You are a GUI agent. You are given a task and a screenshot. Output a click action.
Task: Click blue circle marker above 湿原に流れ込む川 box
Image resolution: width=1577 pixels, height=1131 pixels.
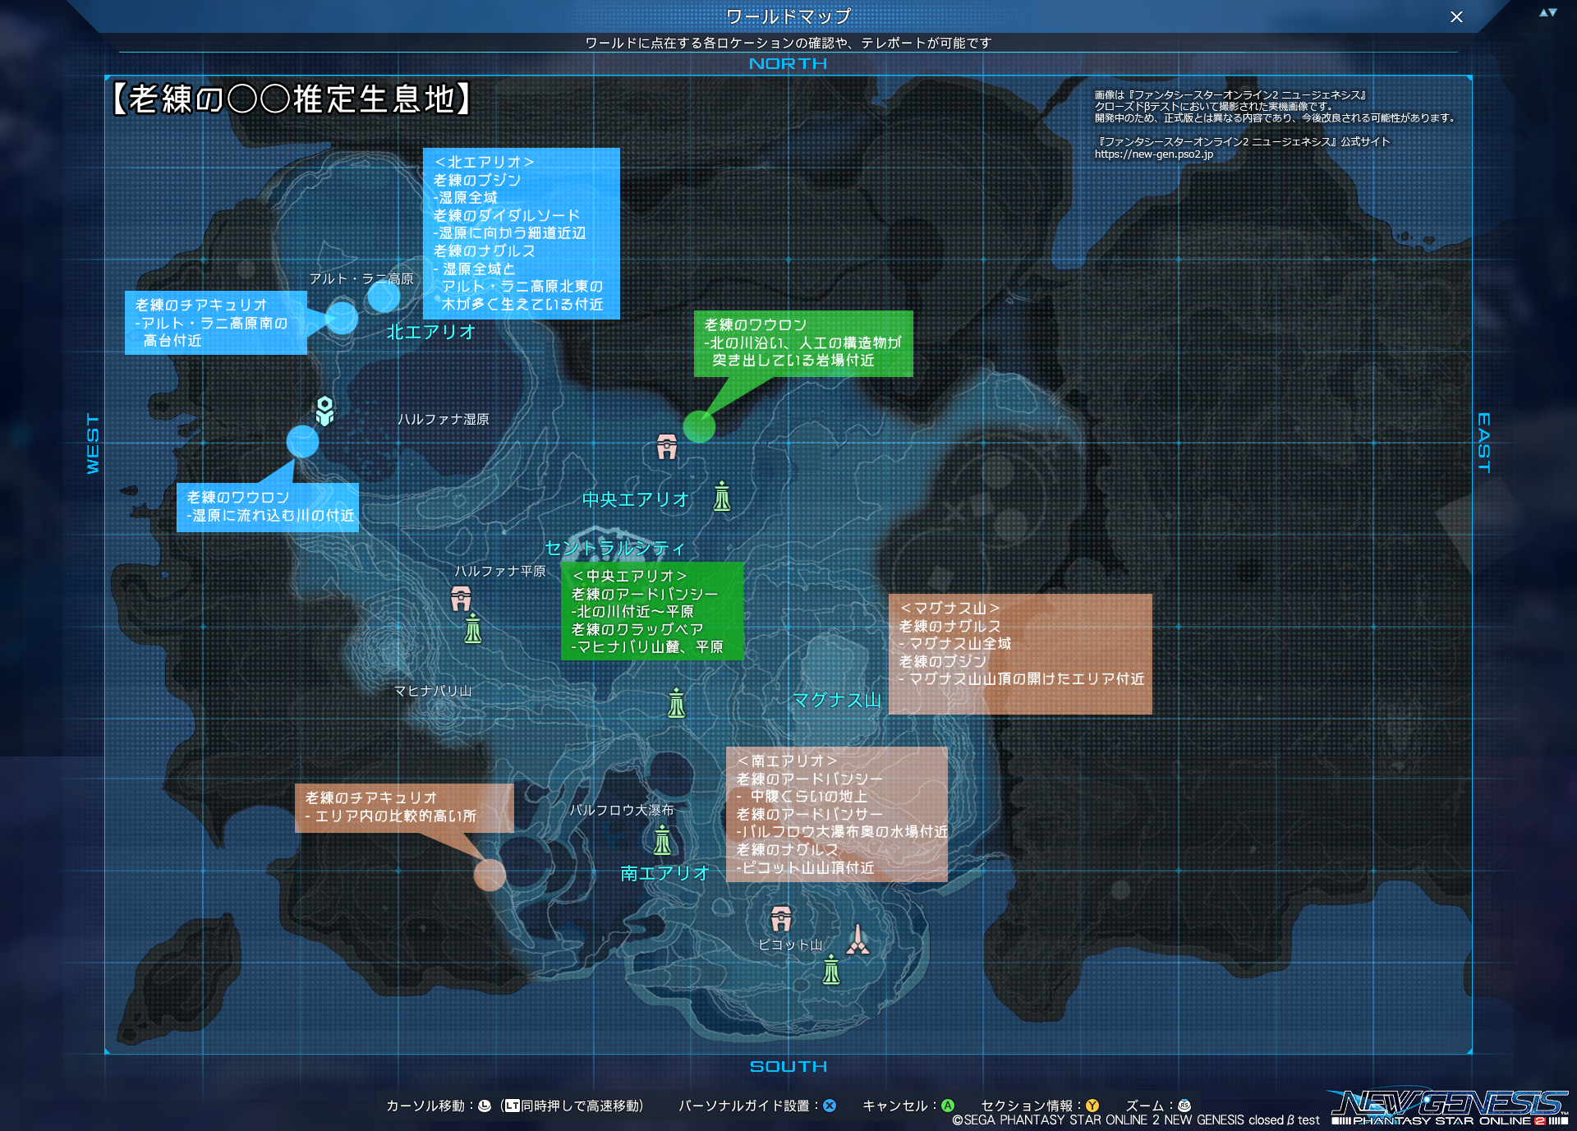302,441
